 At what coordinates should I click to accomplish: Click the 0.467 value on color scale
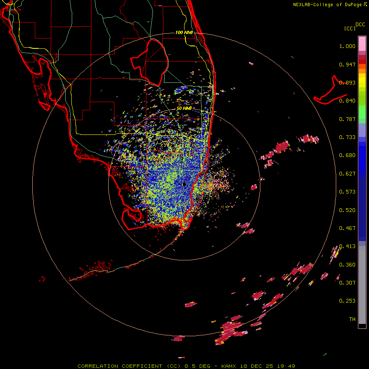click(347, 228)
